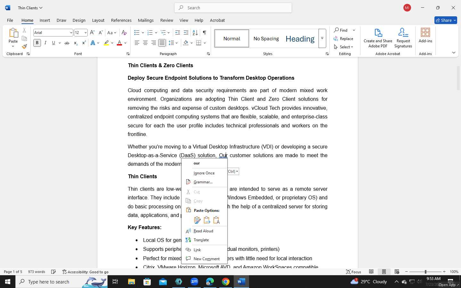
Task: Toggle Bold formatting button
Action: 37,43
